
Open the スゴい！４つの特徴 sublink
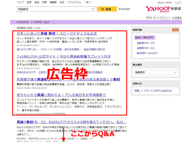(51, 49)
